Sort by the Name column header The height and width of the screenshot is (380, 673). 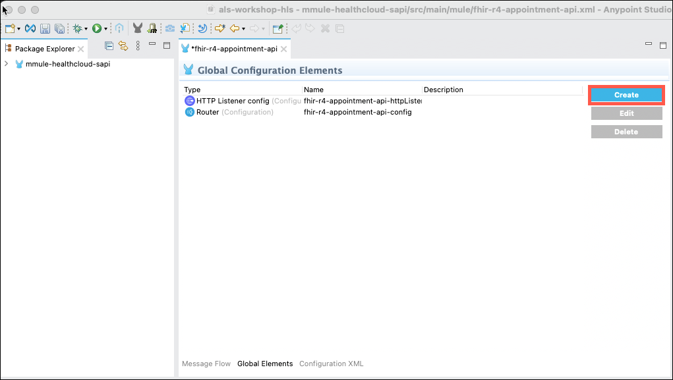362,90
